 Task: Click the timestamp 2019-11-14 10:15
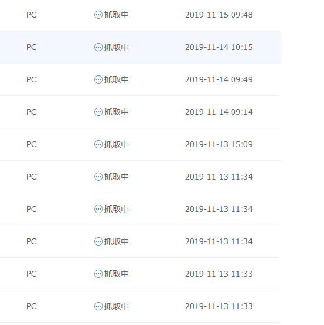[x=219, y=47]
